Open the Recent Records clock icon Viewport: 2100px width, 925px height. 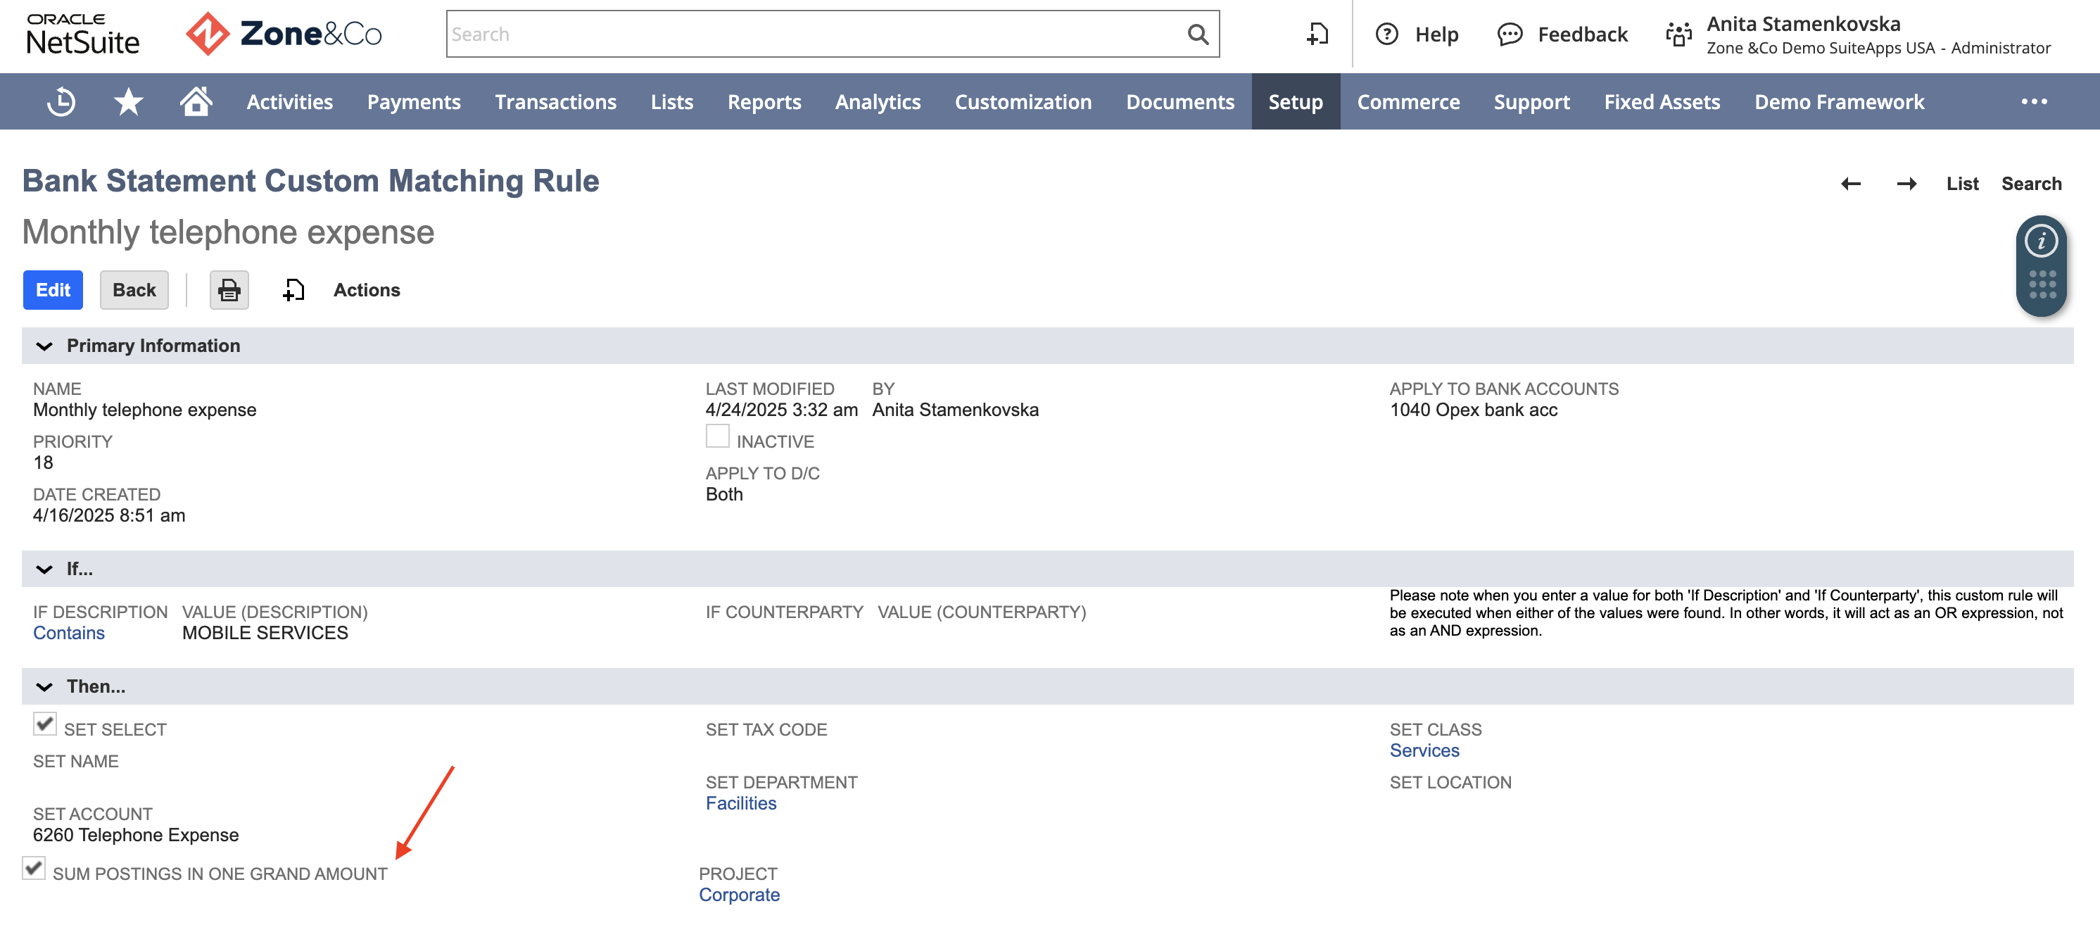(x=61, y=102)
